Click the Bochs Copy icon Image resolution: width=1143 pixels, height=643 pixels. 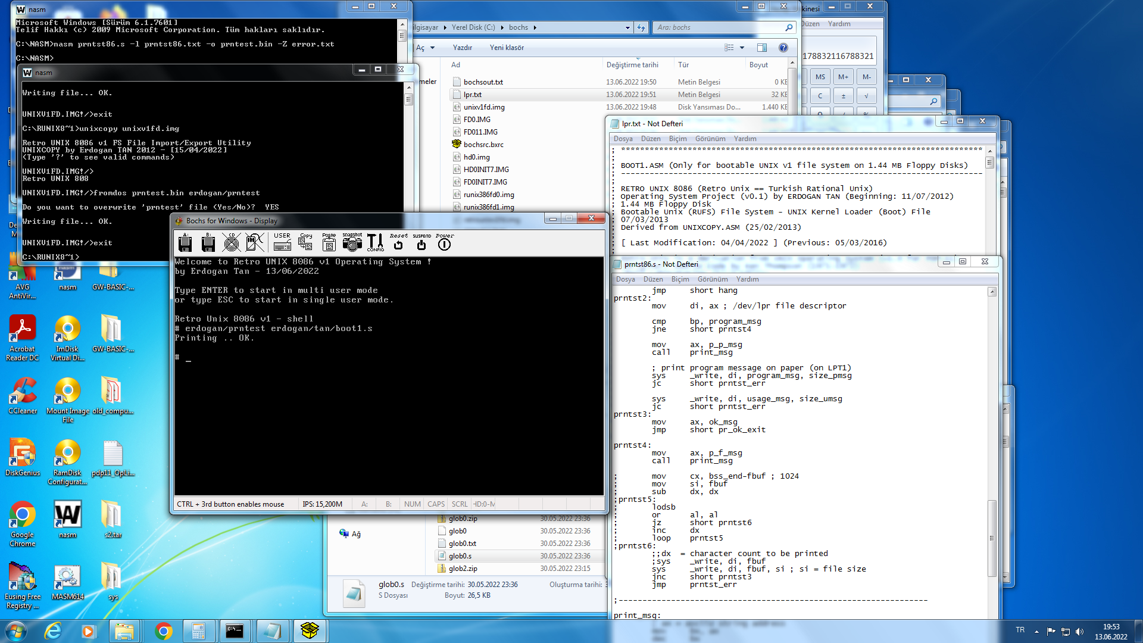point(306,242)
